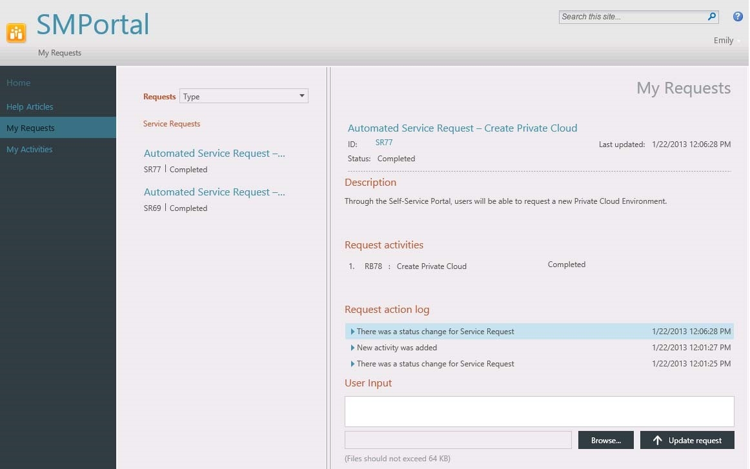Click the orange SMPortal logo icon
Viewport: 750px width, 469px height.
(15, 32)
